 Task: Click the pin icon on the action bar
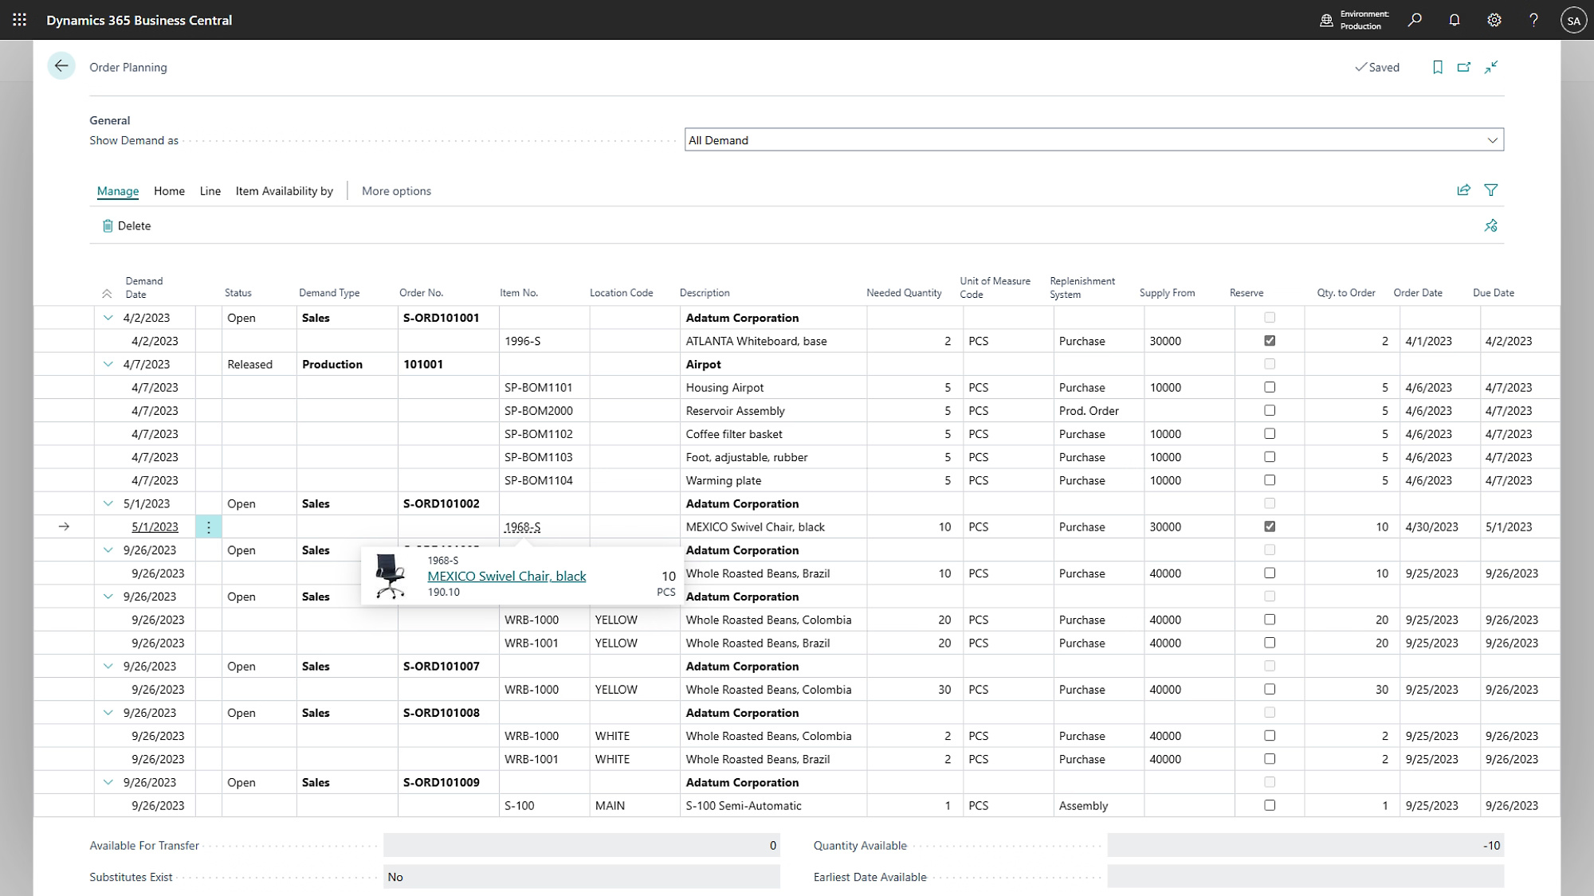pyautogui.click(x=1491, y=225)
